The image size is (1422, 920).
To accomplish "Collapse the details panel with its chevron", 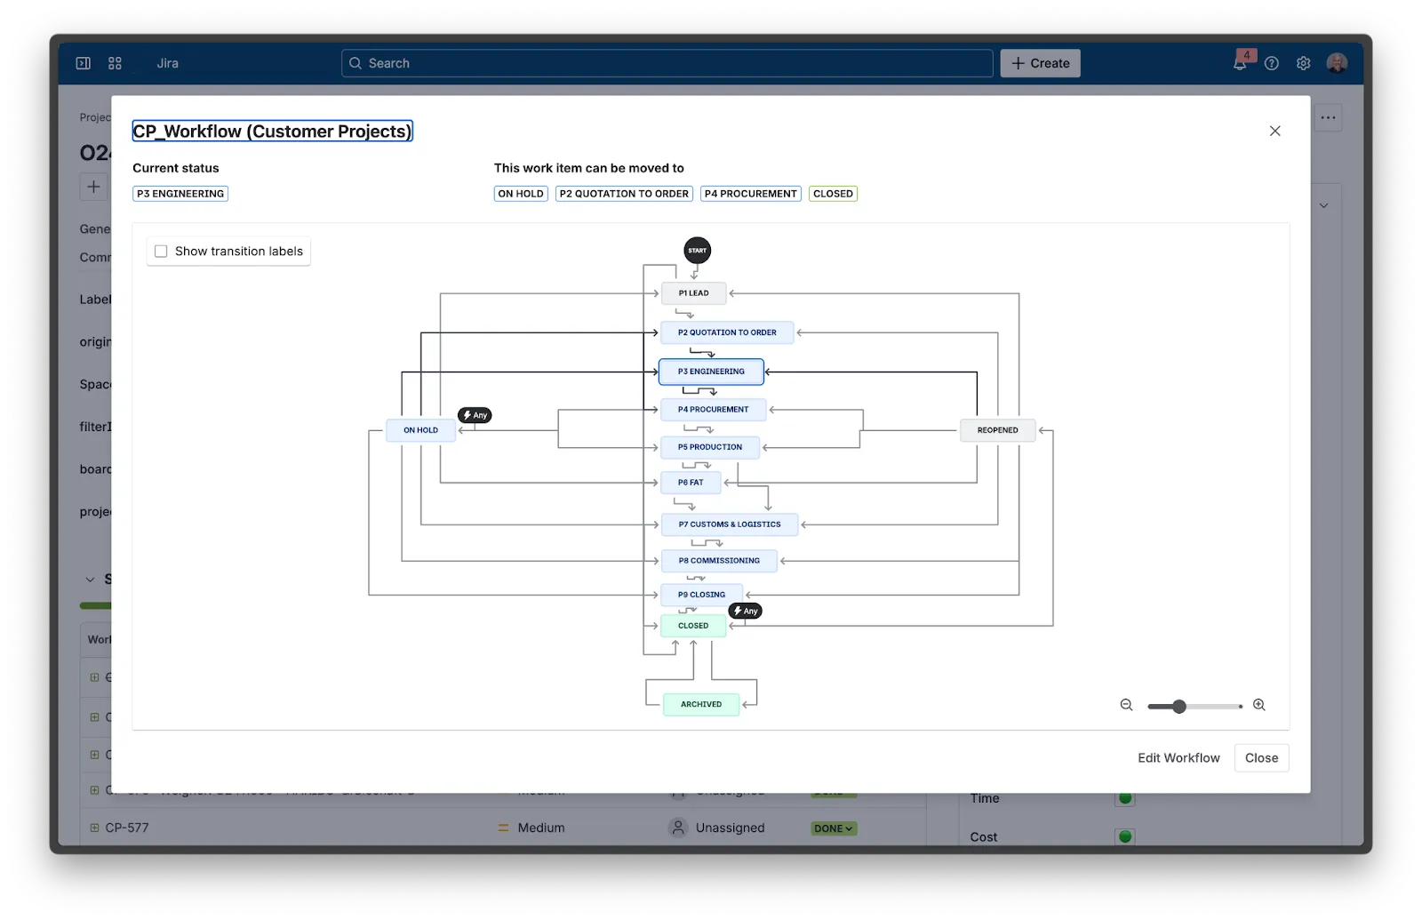I will tap(1323, 204).
